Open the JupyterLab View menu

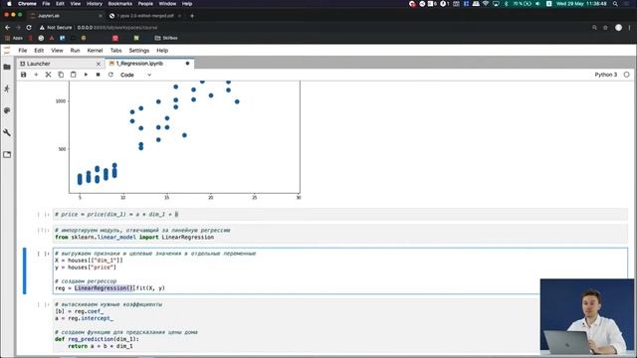[x=57, y=51]
